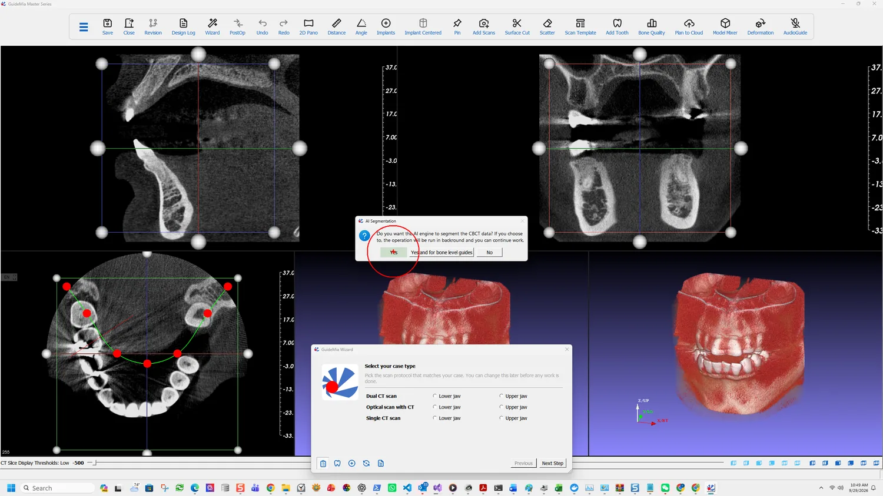Open the Model Mixer
This screenshot has width=883, height=496.
725,27
